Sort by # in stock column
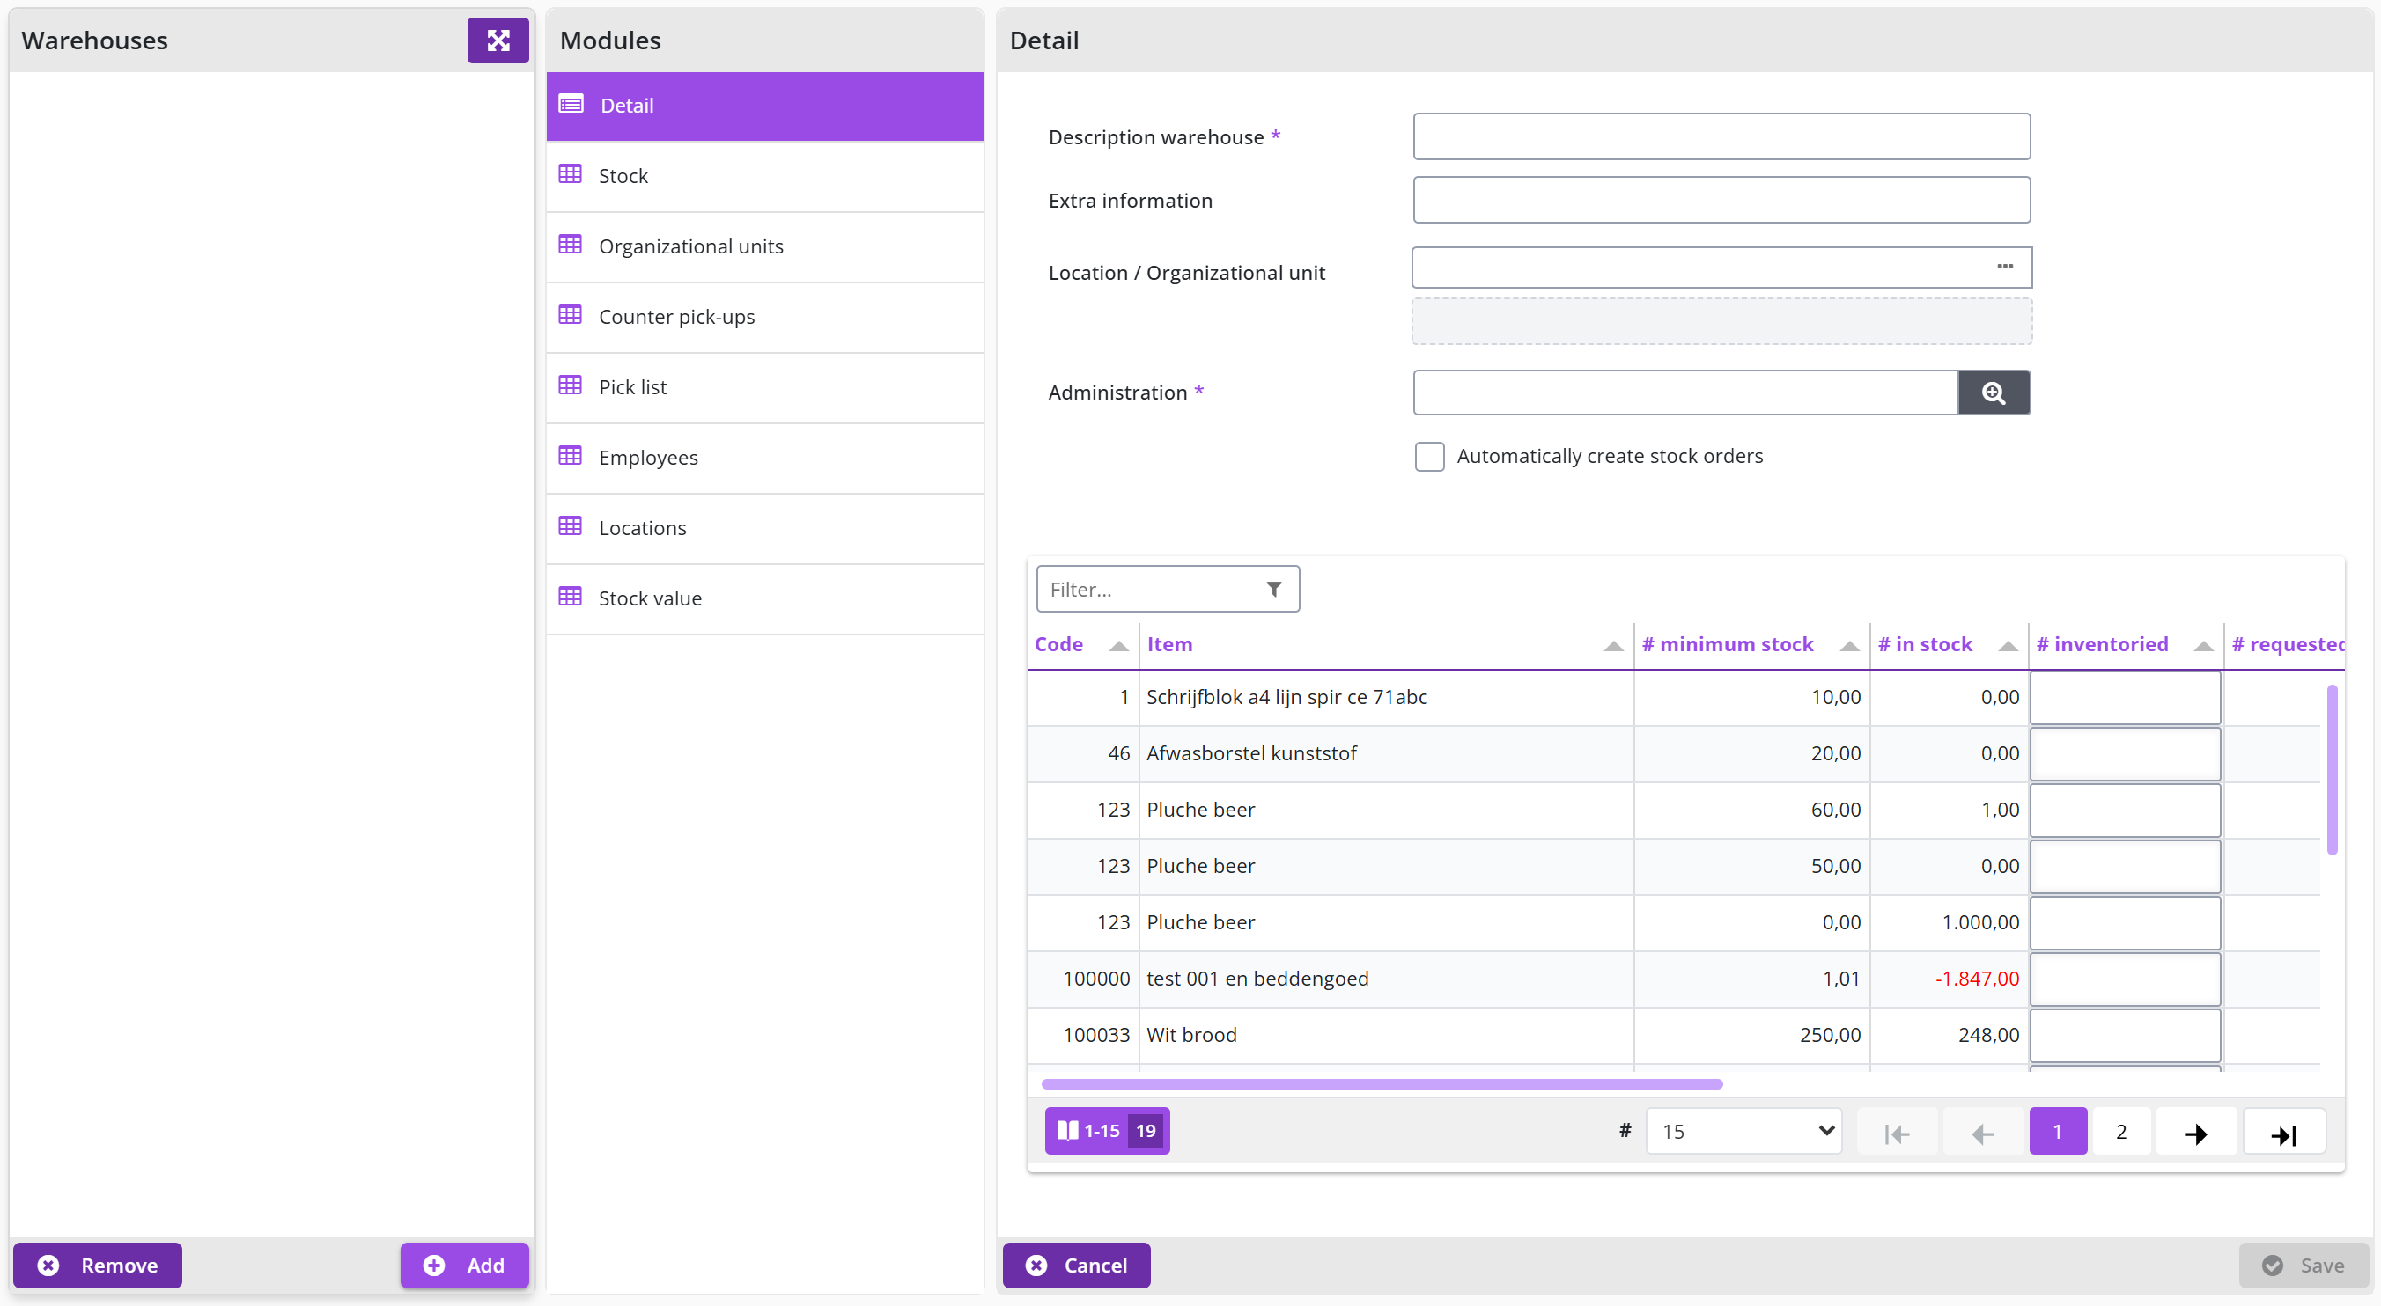2381x1306 pixels. (1924, 644)
